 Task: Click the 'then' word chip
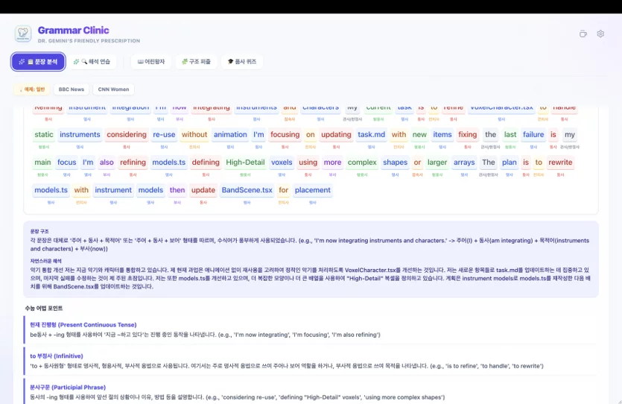click(177, 190)
